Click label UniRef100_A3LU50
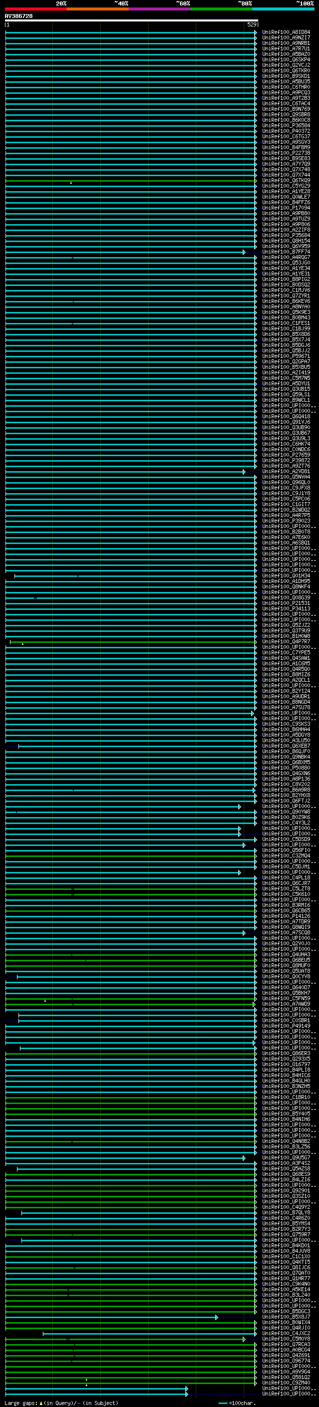319x1407 pixels. (286, 741)
